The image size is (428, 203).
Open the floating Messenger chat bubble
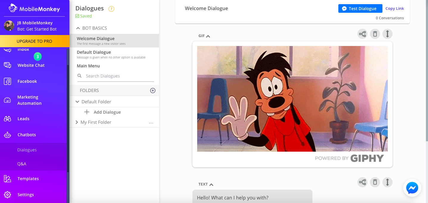(x=412, y=188)
